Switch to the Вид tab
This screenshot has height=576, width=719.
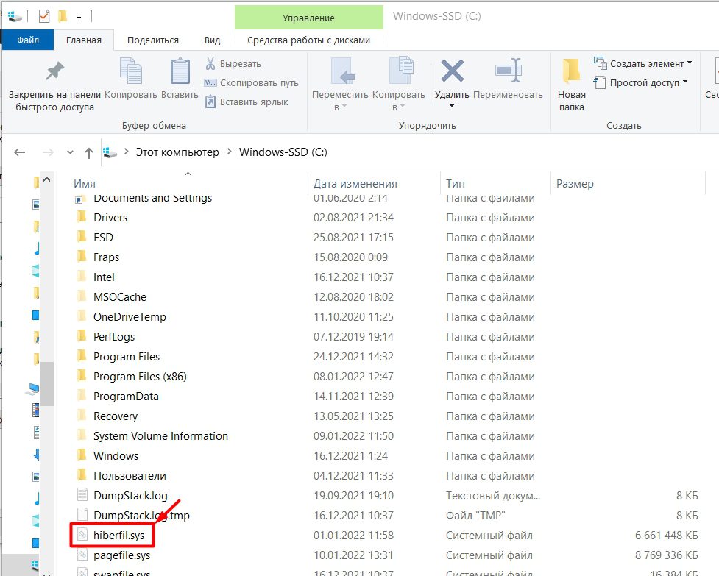pos(212,40)
